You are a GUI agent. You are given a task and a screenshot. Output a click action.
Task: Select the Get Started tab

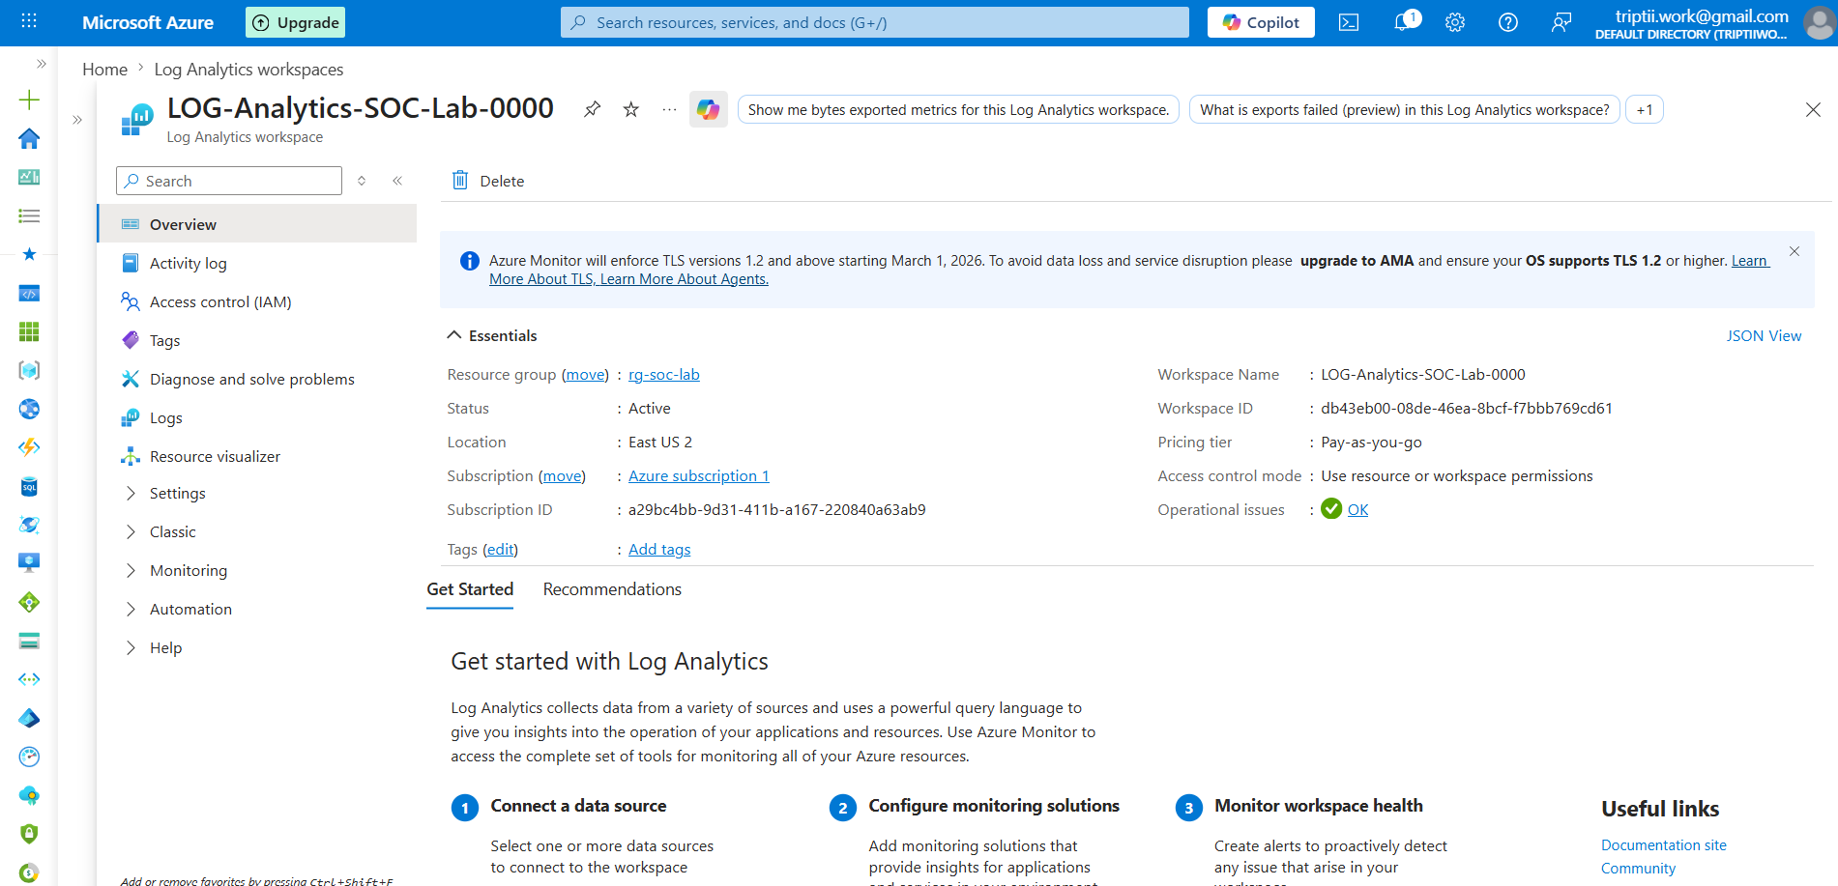(470, 589)
